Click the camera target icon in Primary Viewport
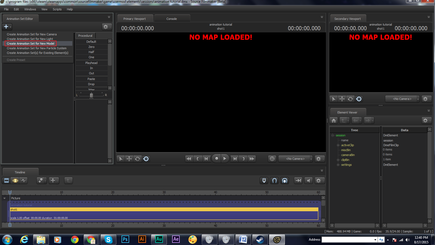Viewport: 435px width, 245px height. click(272, 159)
